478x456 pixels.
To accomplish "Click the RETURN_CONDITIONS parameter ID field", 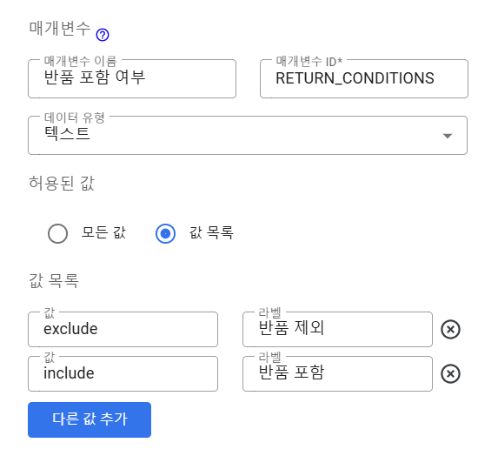I will point(364,78).
